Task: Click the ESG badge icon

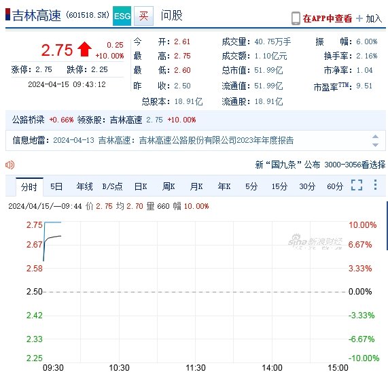Action: coord(122,16)
